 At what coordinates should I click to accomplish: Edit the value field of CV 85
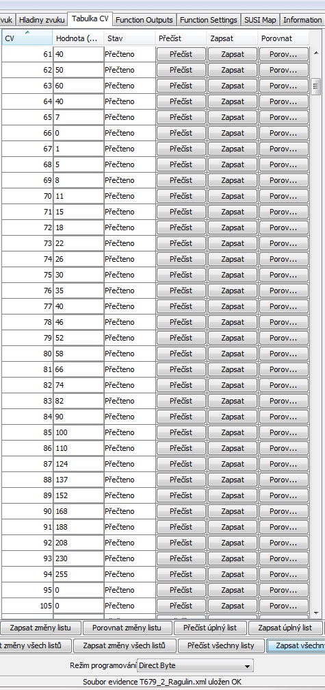point(79,432)
